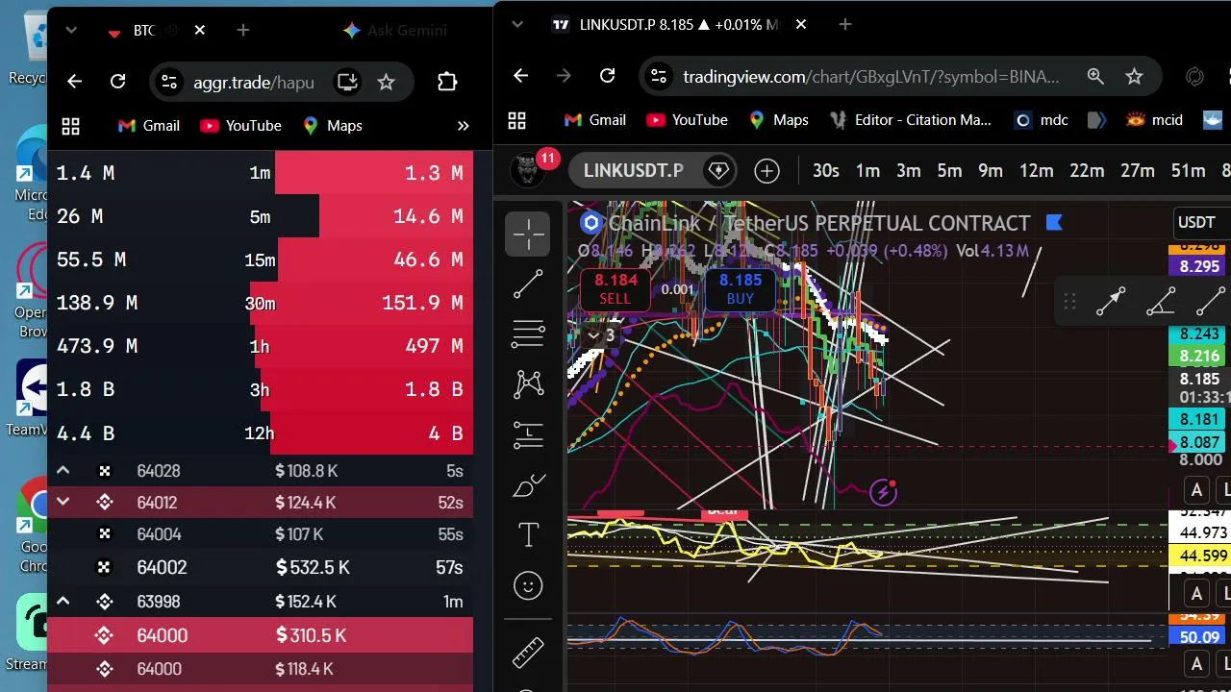Open YouTube bookmark in TradingView window

point(687,120)
